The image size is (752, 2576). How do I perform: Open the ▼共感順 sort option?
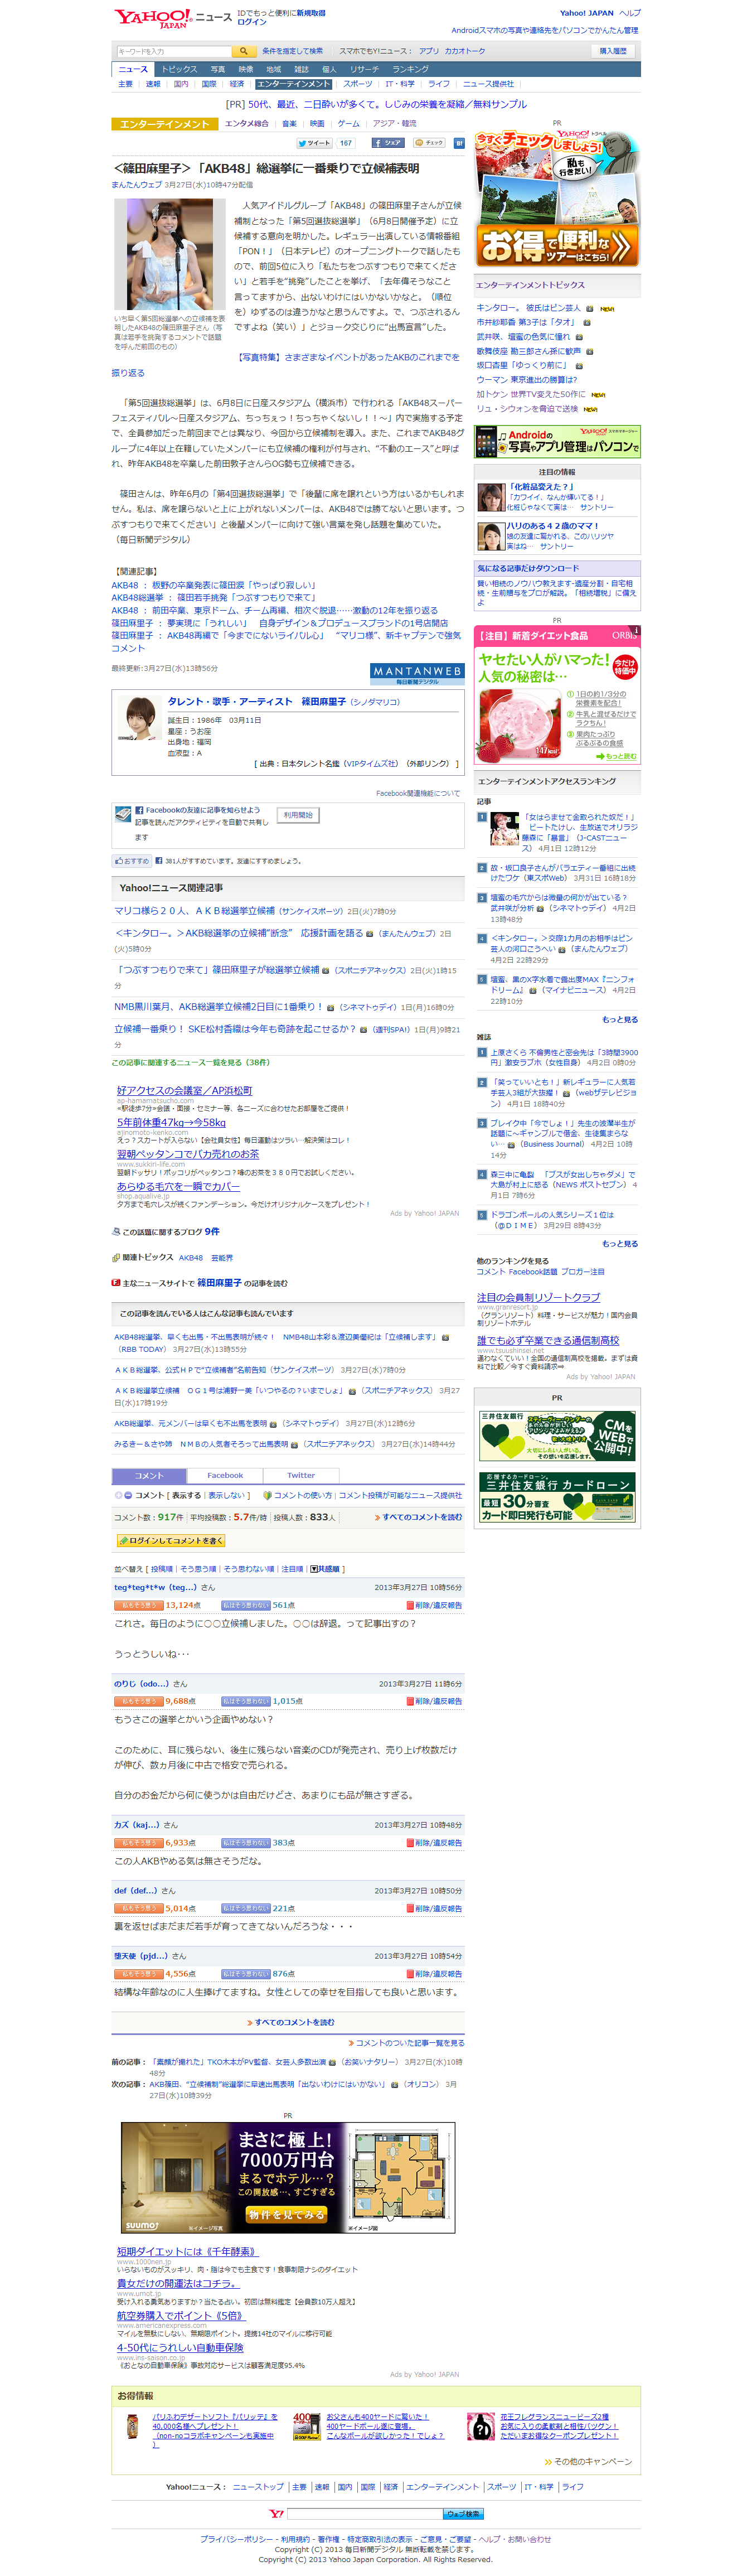pos(325,1569)
